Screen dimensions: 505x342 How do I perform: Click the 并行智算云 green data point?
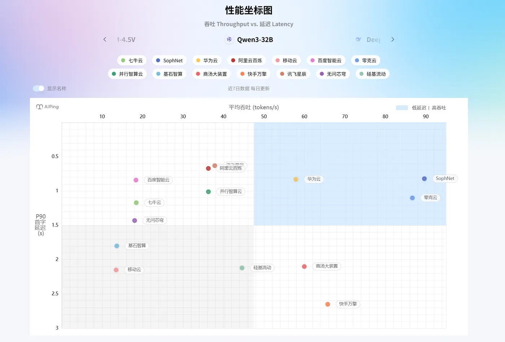(208, 192)
